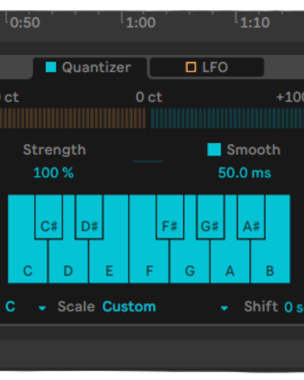The height and width of the screenshot is (380, 304).
Task: Open the Scale Custom dropdown
Action: [129, 307]
